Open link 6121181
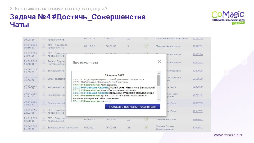Screen dimensions: 254x143 tap(197, 95)
